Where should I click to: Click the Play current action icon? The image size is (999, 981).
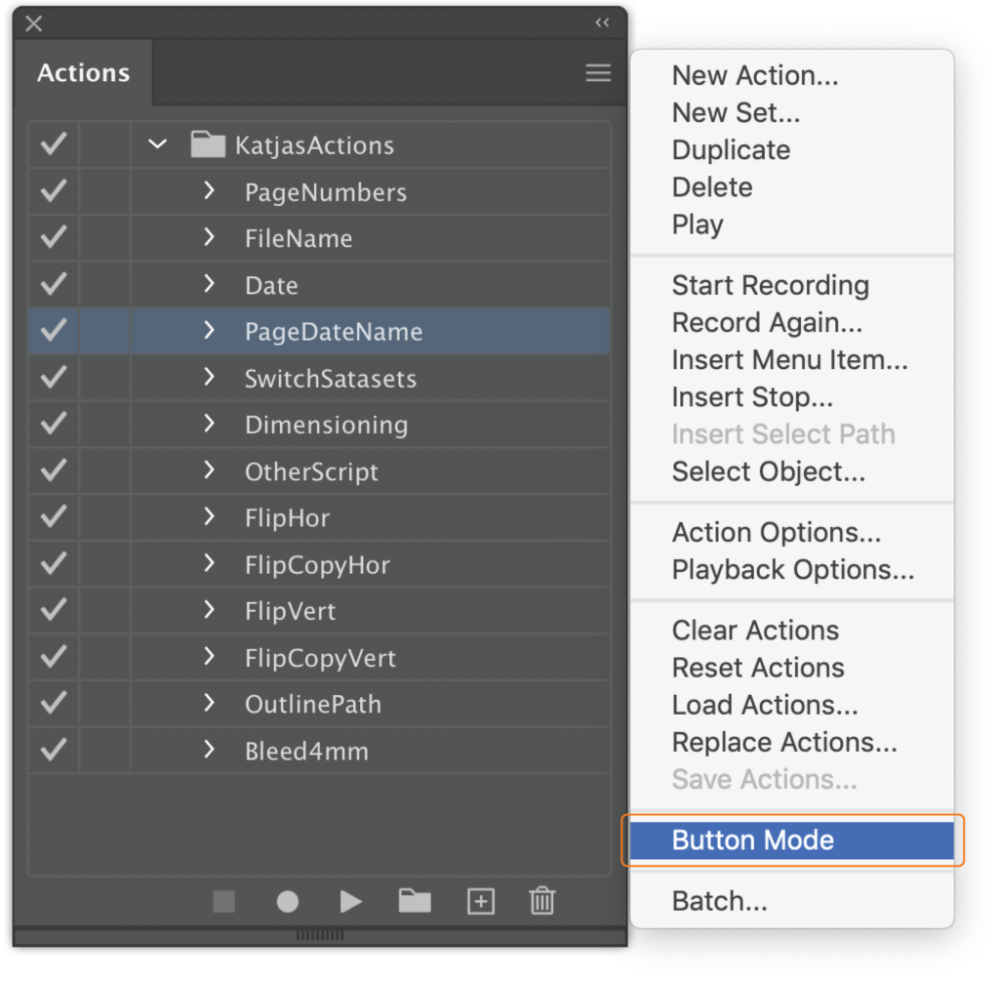350,901
